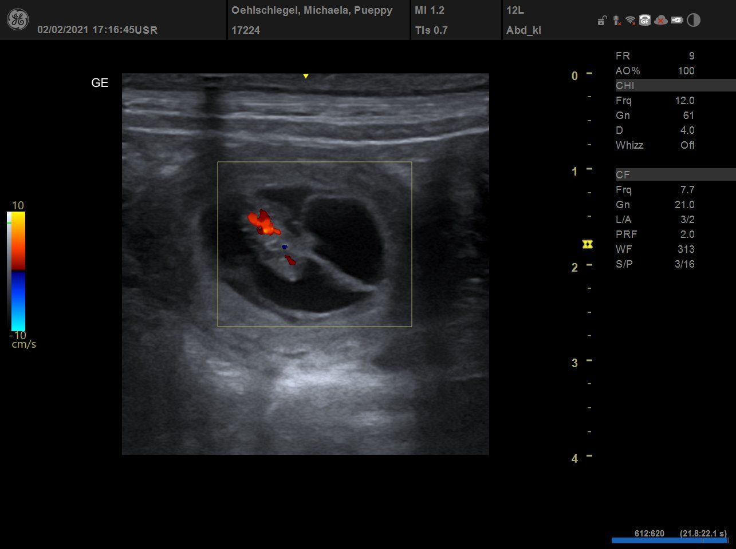Click the patient ID "17224"
This screenshot has height=549, width=736.
pos(246,30)
